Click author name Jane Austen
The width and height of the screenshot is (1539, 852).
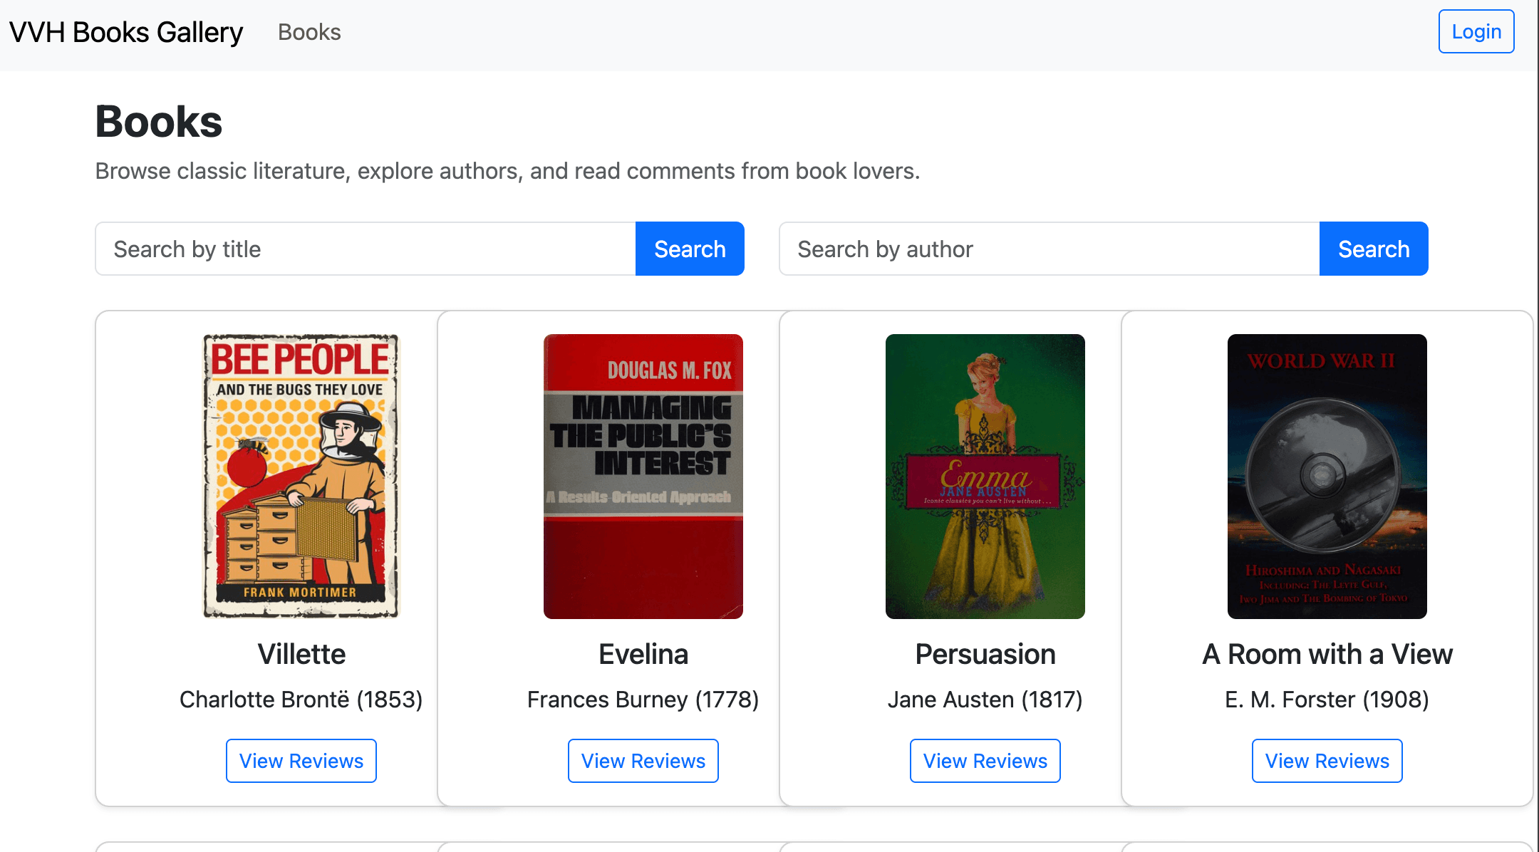pyautogui.click(x=985, y=700)
